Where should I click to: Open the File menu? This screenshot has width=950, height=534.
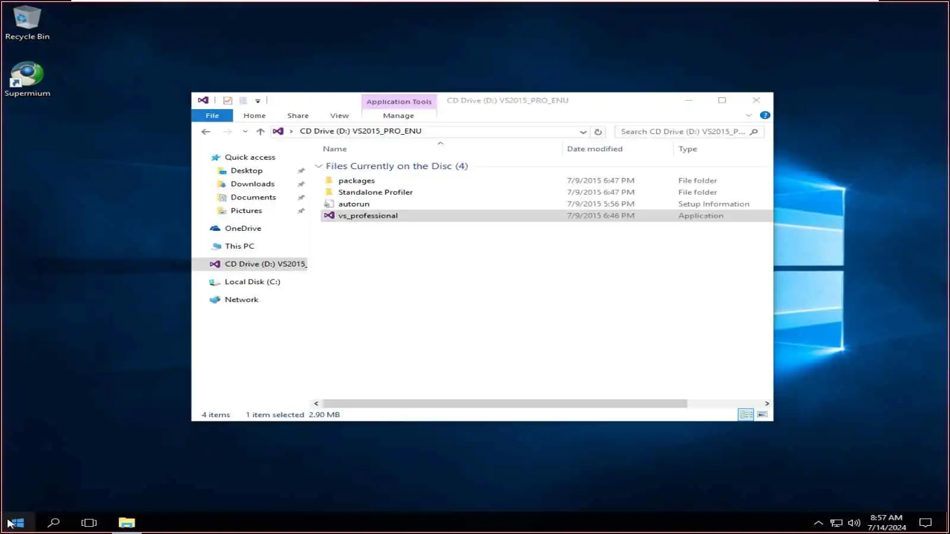pyautogui.click(x=212, y=116)
